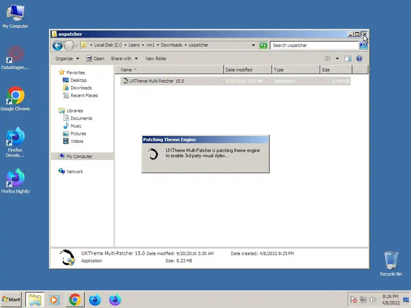Select the UXTheme Multi-Patcher 15.0 file
Screen dimensions: 411x308
pyautogui.click(x=235, y=81)
